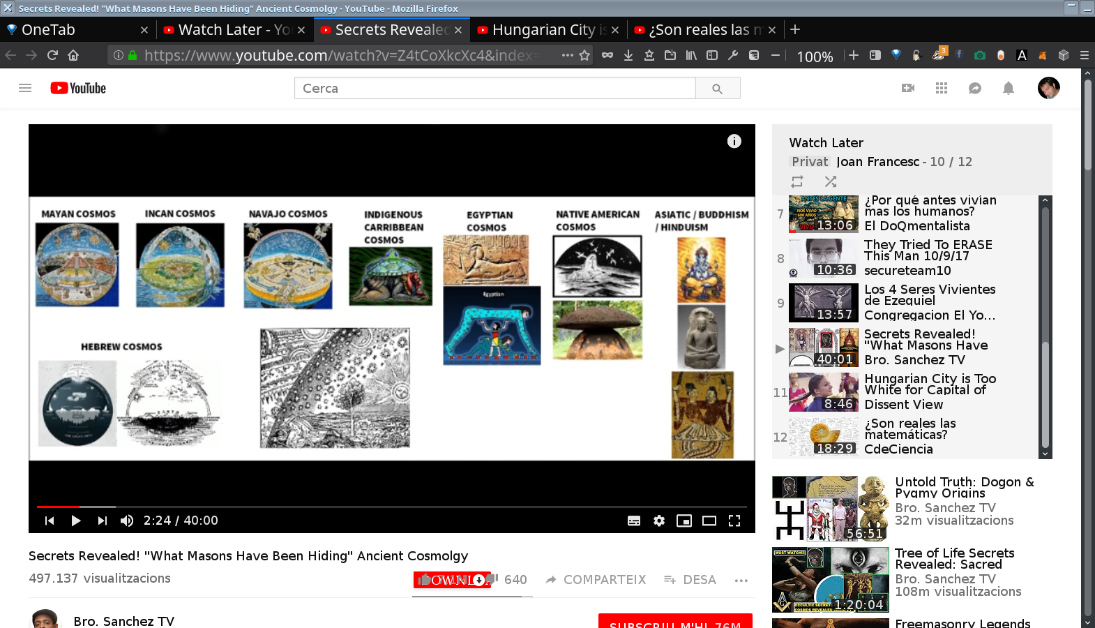The width and height of the screenshot is (1095, 628).
Task: Reload the current page
Action: click(x=52, y=55)
